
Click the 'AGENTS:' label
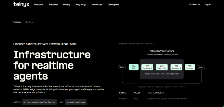(17, 102)
